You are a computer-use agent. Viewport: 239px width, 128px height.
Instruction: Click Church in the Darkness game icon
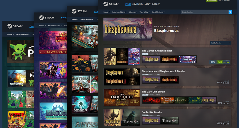pos(169,100)
